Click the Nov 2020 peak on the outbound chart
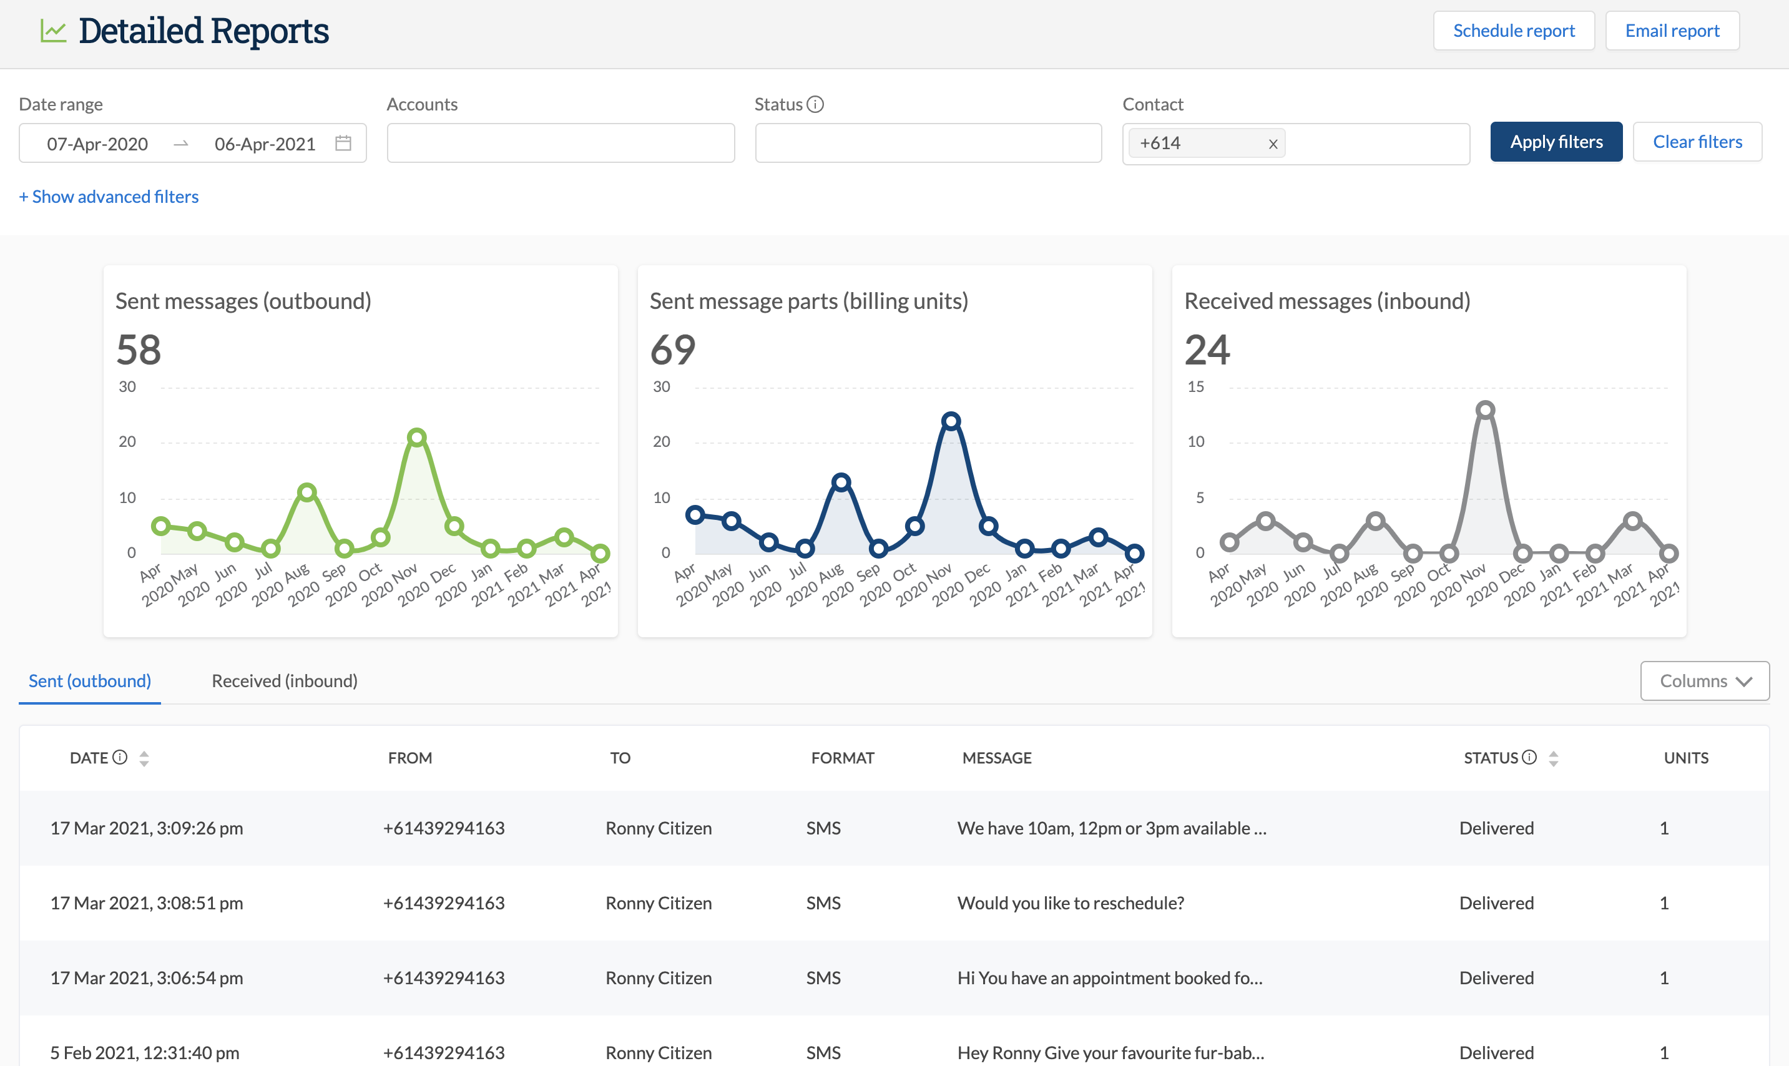This screenshot has height=1066, width=1789. click(x=417, y=437)
